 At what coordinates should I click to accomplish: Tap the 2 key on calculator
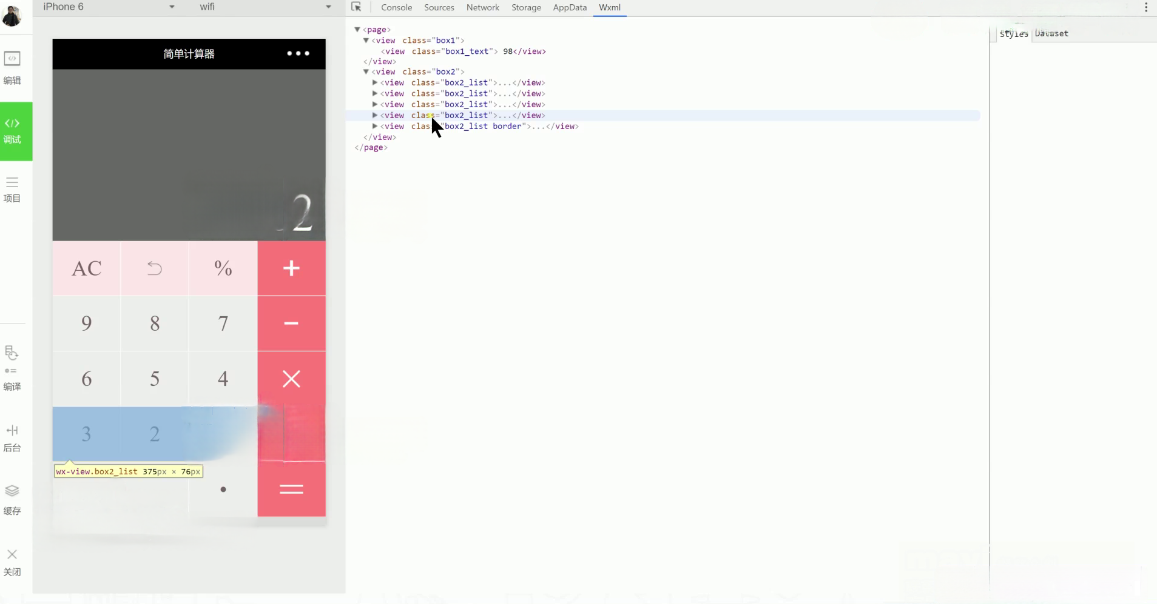pyautogui.click(x=155, y=434)
